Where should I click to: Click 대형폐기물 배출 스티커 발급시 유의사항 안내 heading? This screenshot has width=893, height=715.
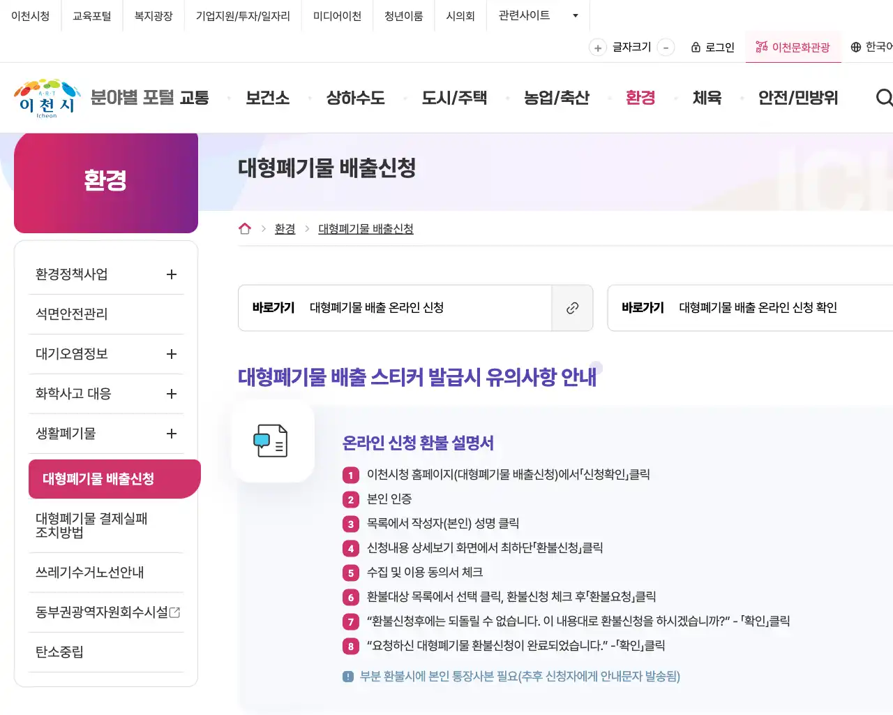click(x=417, y=377)
